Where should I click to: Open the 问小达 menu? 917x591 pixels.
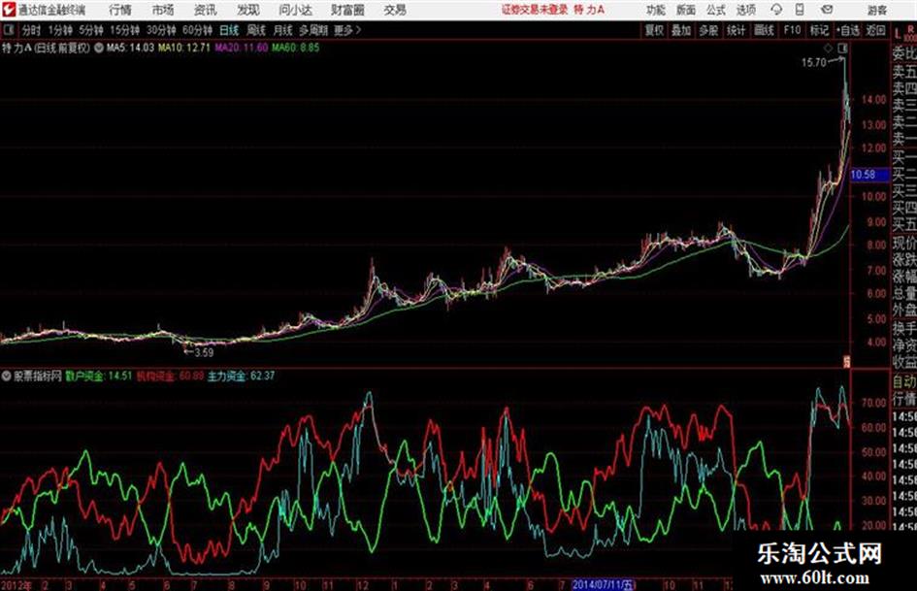coord(295,10)
